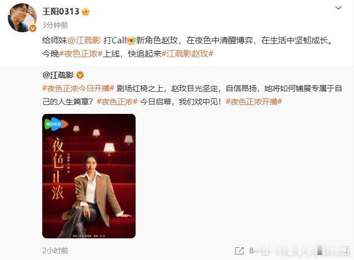The width and height of the screenshot is (354, 260).
Task: Open #夜色正浓# hashtag in the reposted text
Action: click(117, 102)
